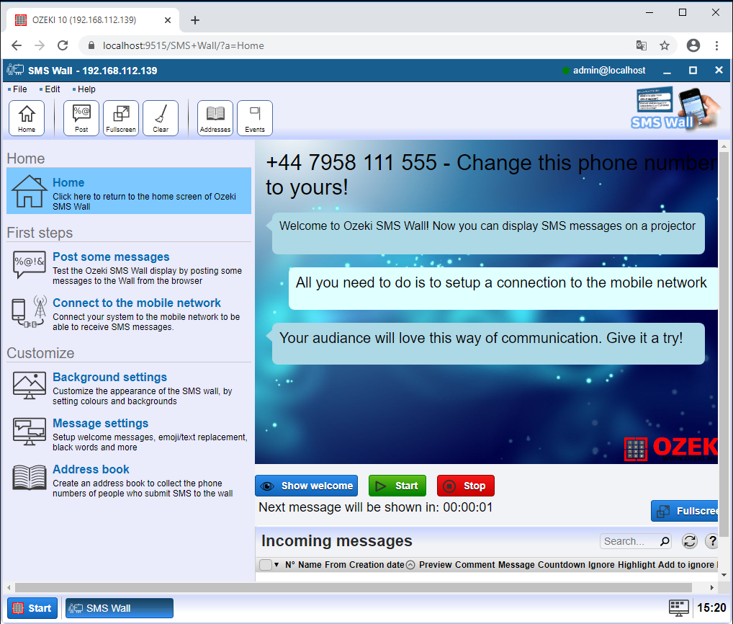Click the Preview column header
Viewport: 733px width, 624px height.
click(x=435, y=565)
